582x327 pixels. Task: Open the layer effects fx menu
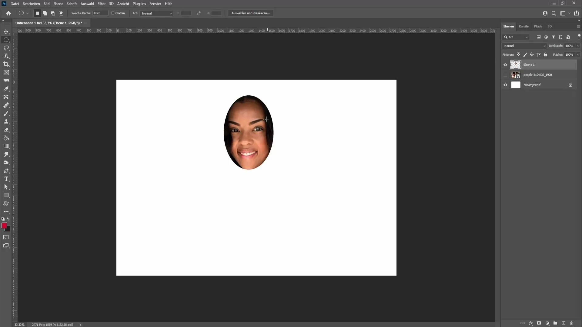531,323
